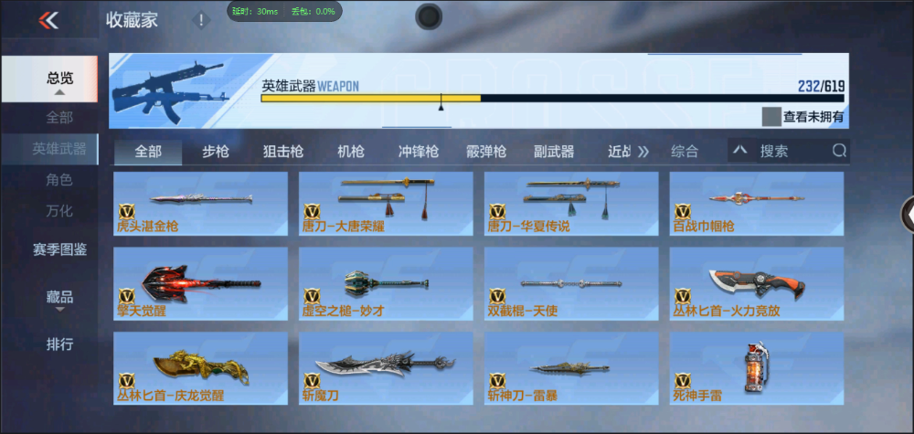Toggle the 查看未拥有 checkbox
The width and height of the screenshot is (914, 434).
point(771,117)
